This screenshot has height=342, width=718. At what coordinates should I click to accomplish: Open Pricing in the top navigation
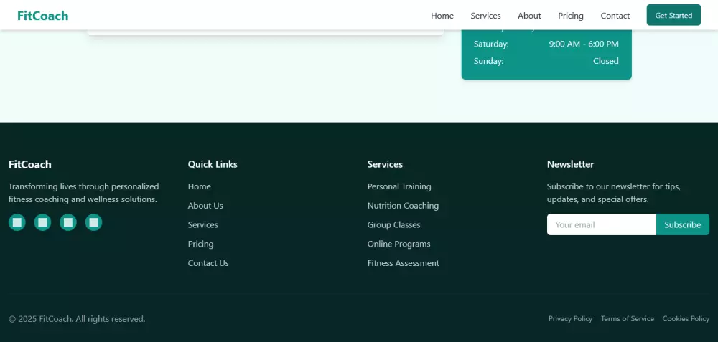pyautogui.click(x=571, y=16)
